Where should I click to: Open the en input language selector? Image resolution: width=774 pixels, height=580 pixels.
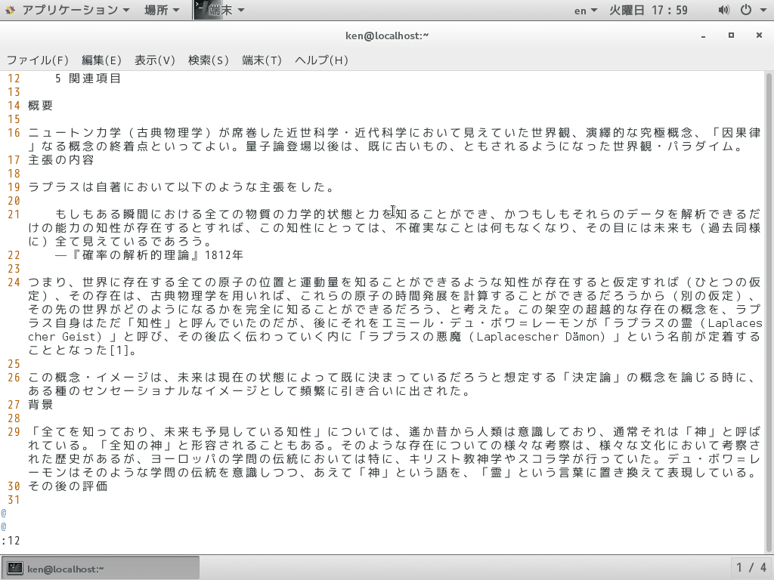coord(586,10)
